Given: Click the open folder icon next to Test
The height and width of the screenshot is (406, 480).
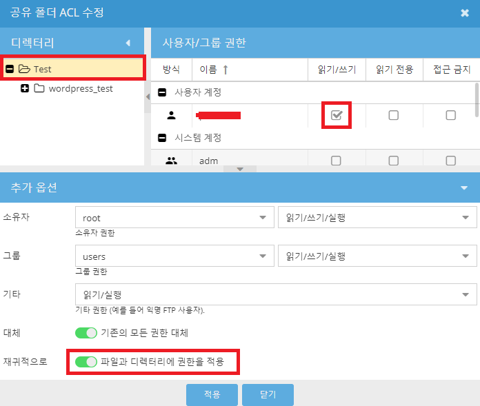Looking at the screenshot, I should tap(24, 69).
